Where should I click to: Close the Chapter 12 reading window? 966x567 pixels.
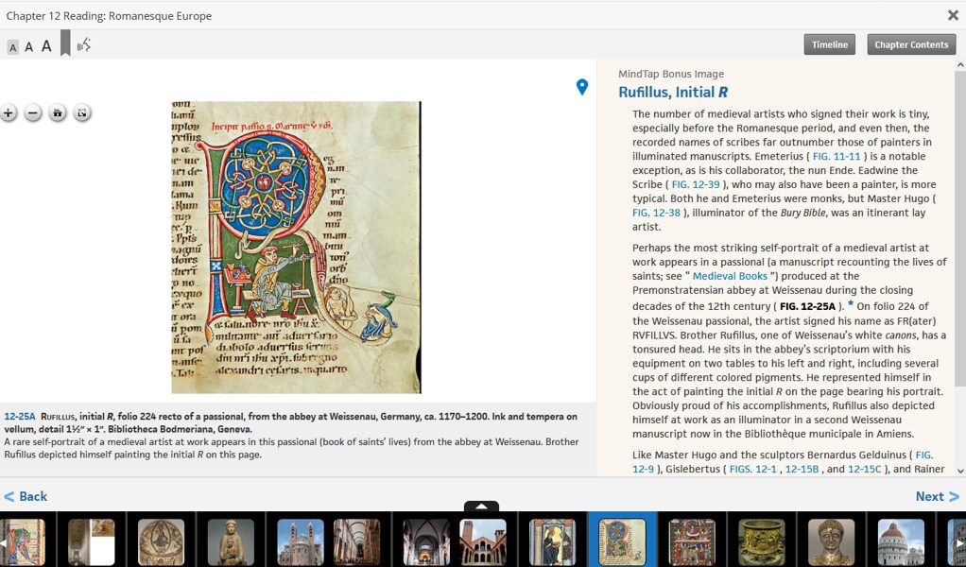(x=953, y=15)
